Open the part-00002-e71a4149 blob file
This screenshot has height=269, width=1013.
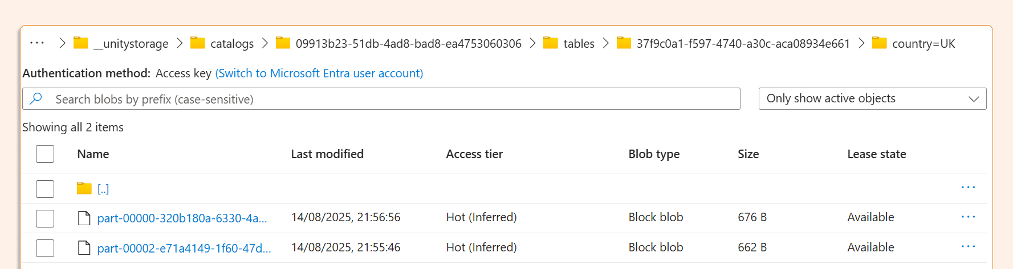click(x=184, y=248)
